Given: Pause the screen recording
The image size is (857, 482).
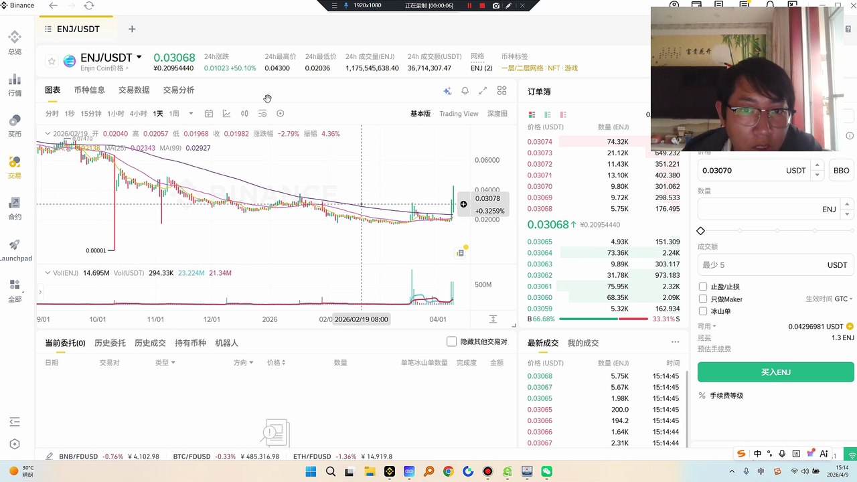Looking at the screenshot, I should coord(469,5).
